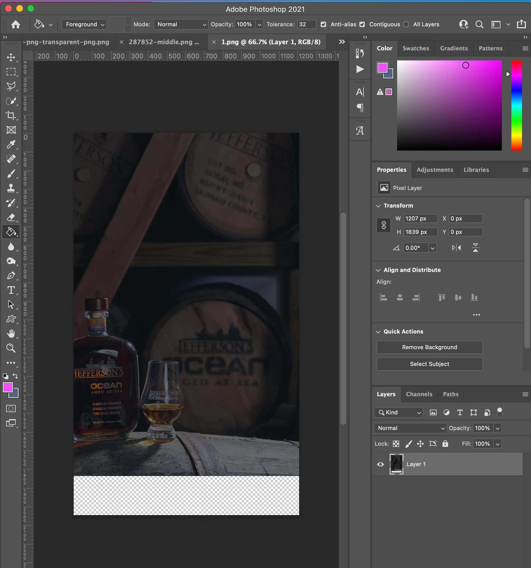Flip layer vertically in Transform
The width and height of the screenshot is (531, 568).
(476, 248)
